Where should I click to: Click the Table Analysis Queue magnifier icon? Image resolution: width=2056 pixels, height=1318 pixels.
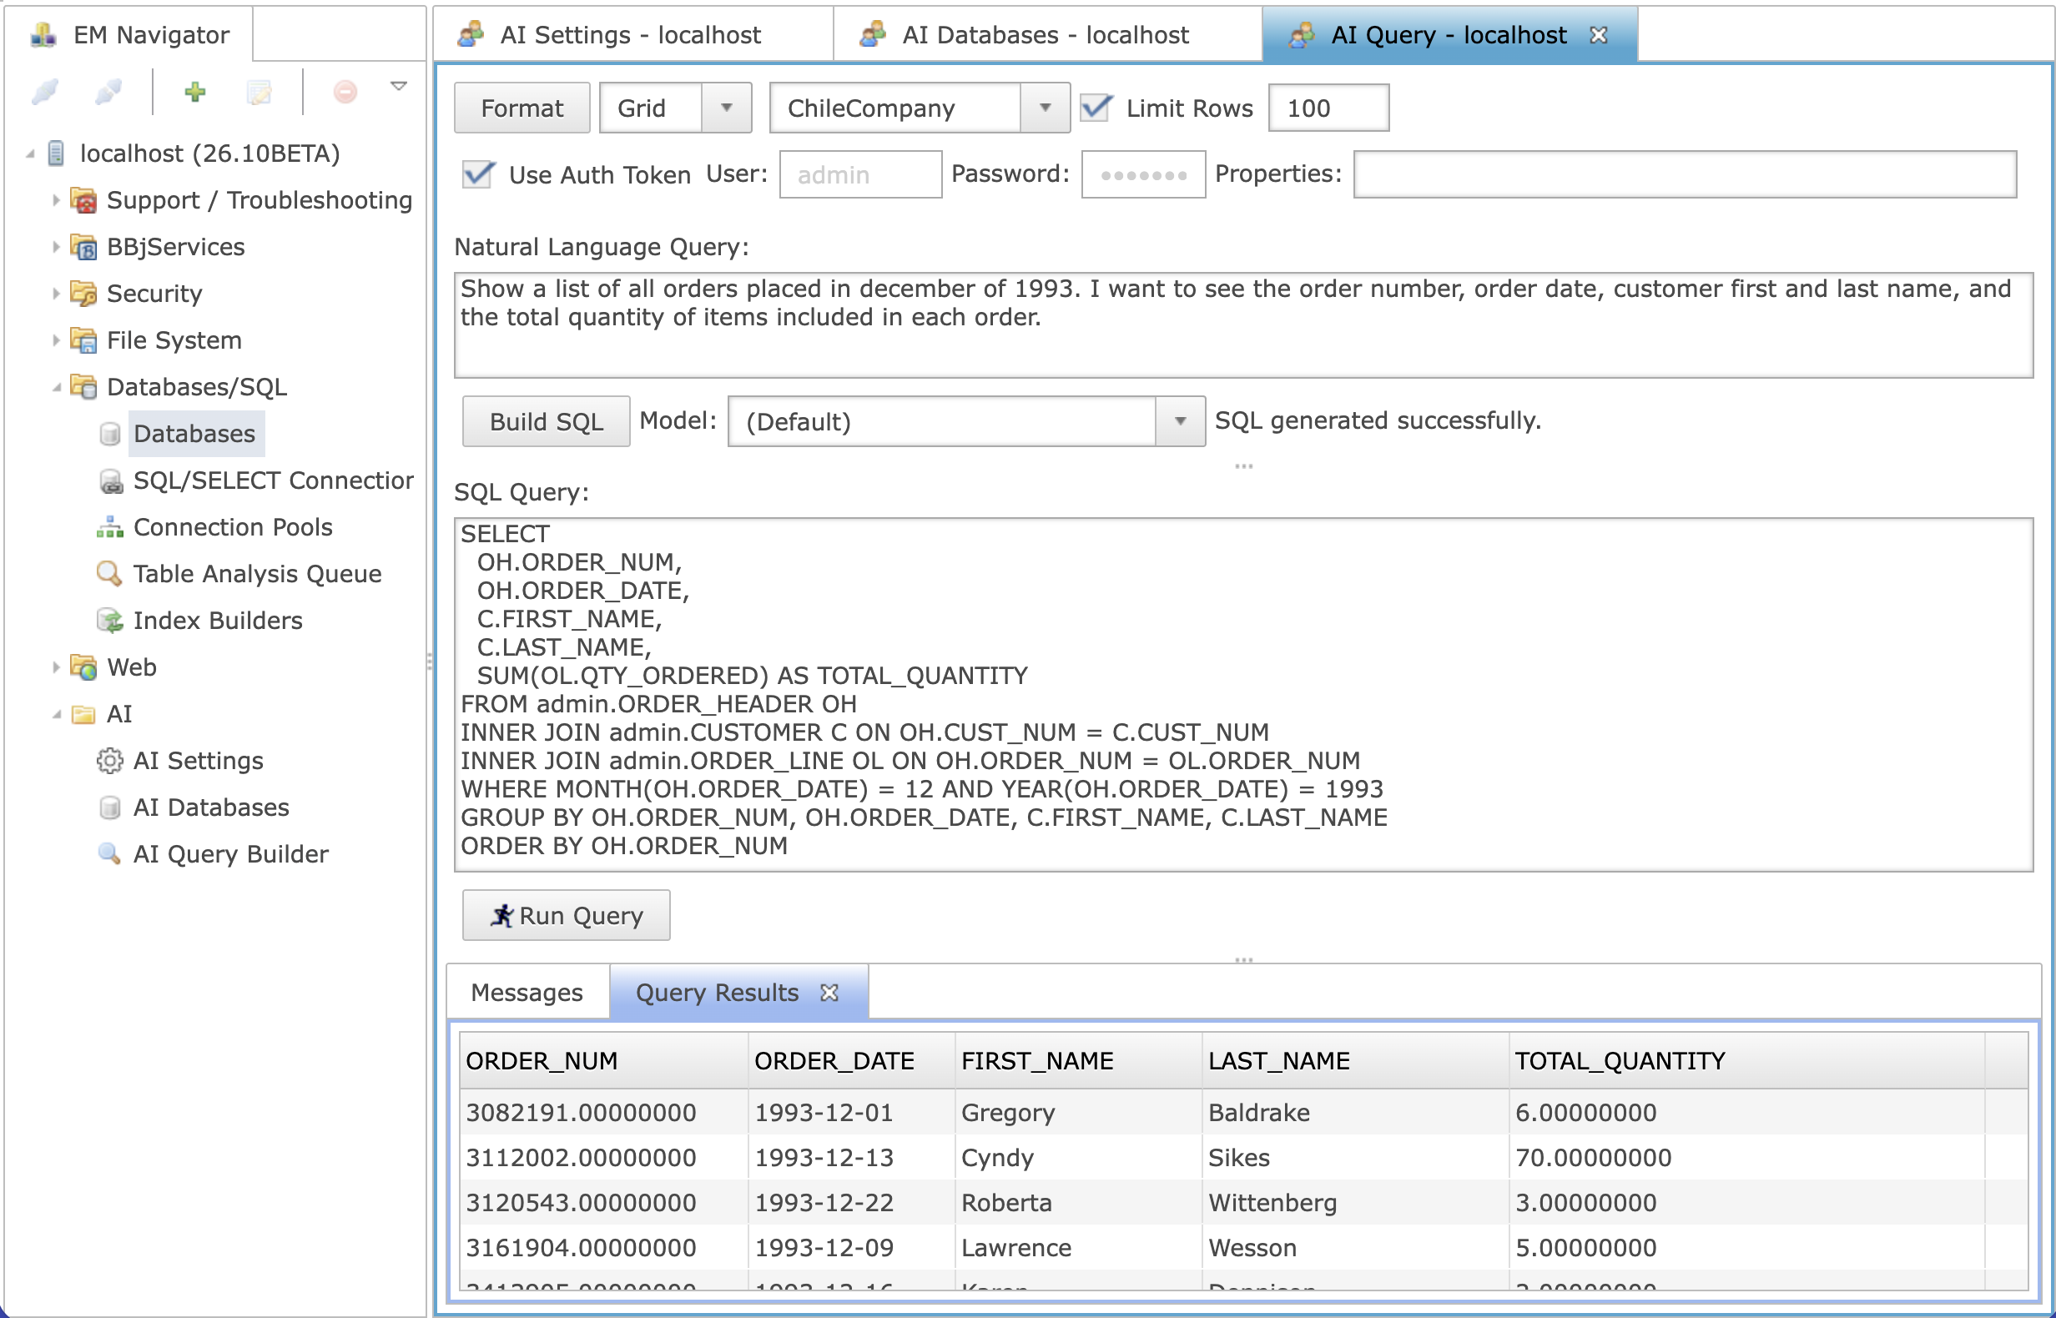[x=109, y=573]
